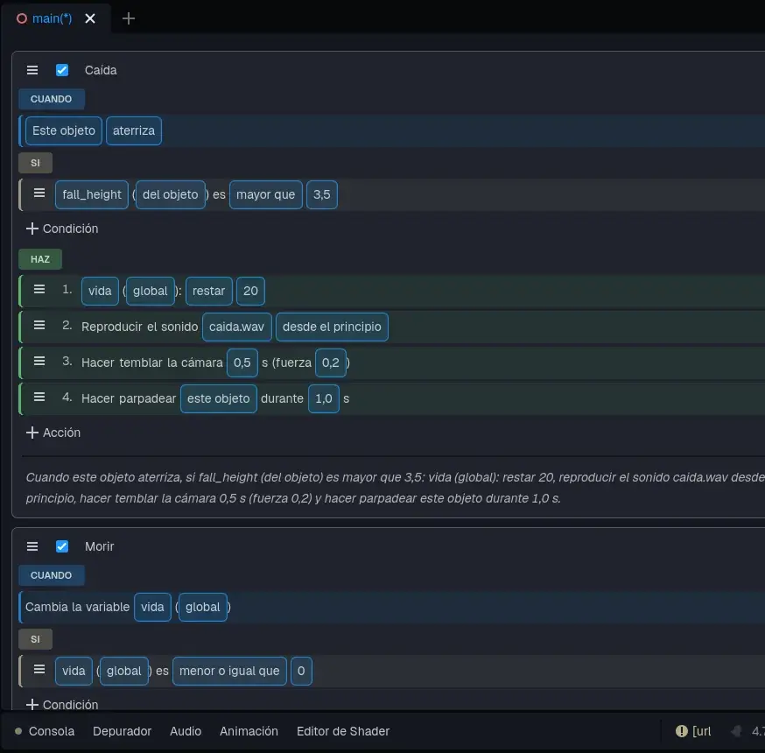Add an action to the Caída event
Viewport: 765px width, 753px height.
53,433
